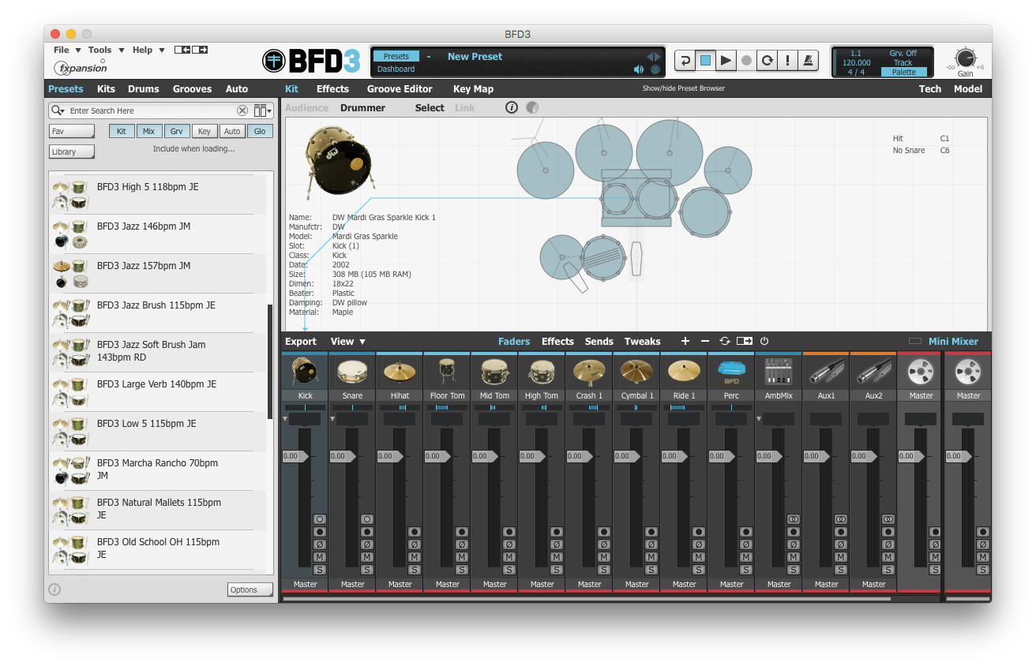
Task: Mute the Kick channel
Action: (320, 557)
